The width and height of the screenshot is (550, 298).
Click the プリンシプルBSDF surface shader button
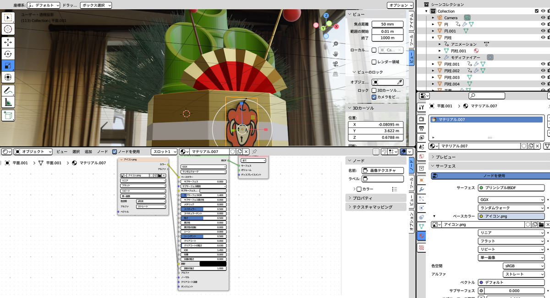click(511, 187)
